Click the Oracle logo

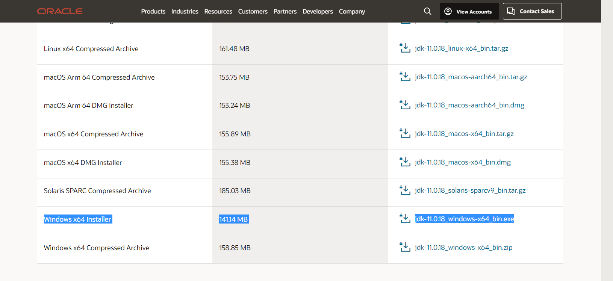click(60, 11)
